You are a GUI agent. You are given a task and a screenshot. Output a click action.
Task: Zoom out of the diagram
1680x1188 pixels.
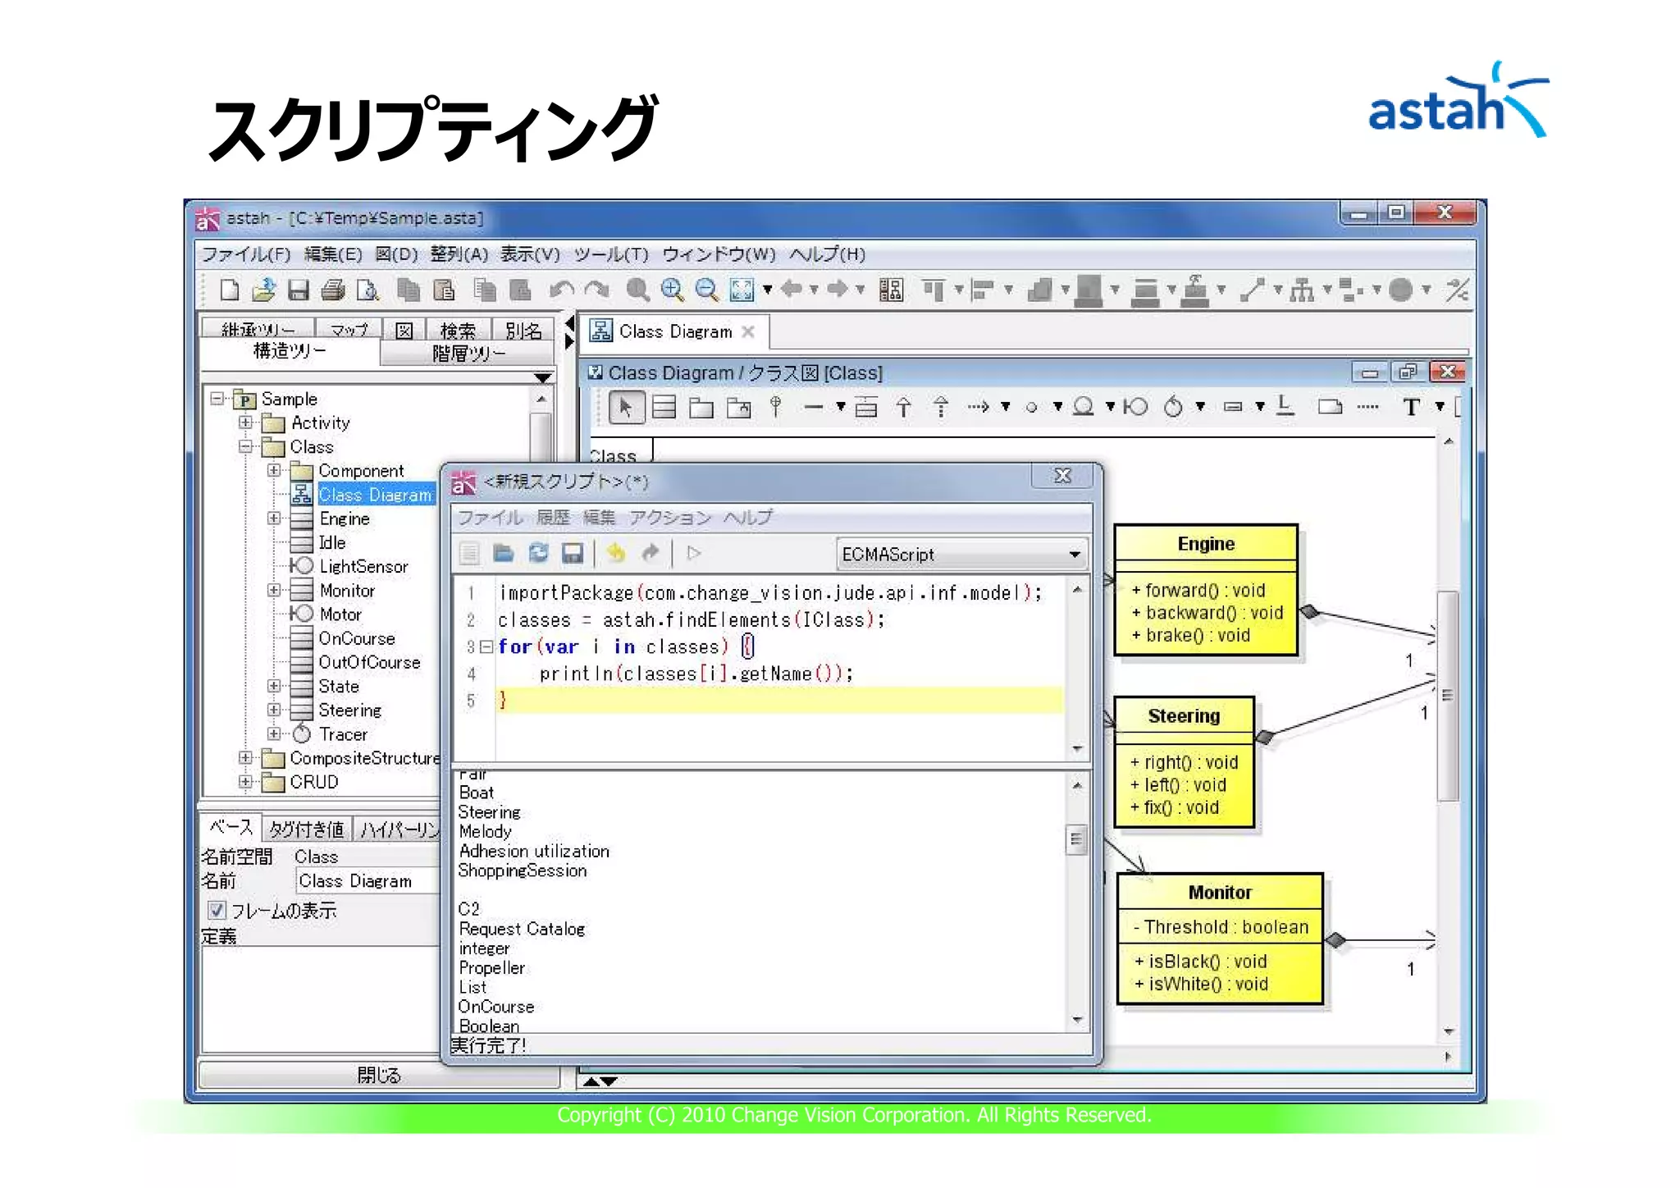click(706, 290)
